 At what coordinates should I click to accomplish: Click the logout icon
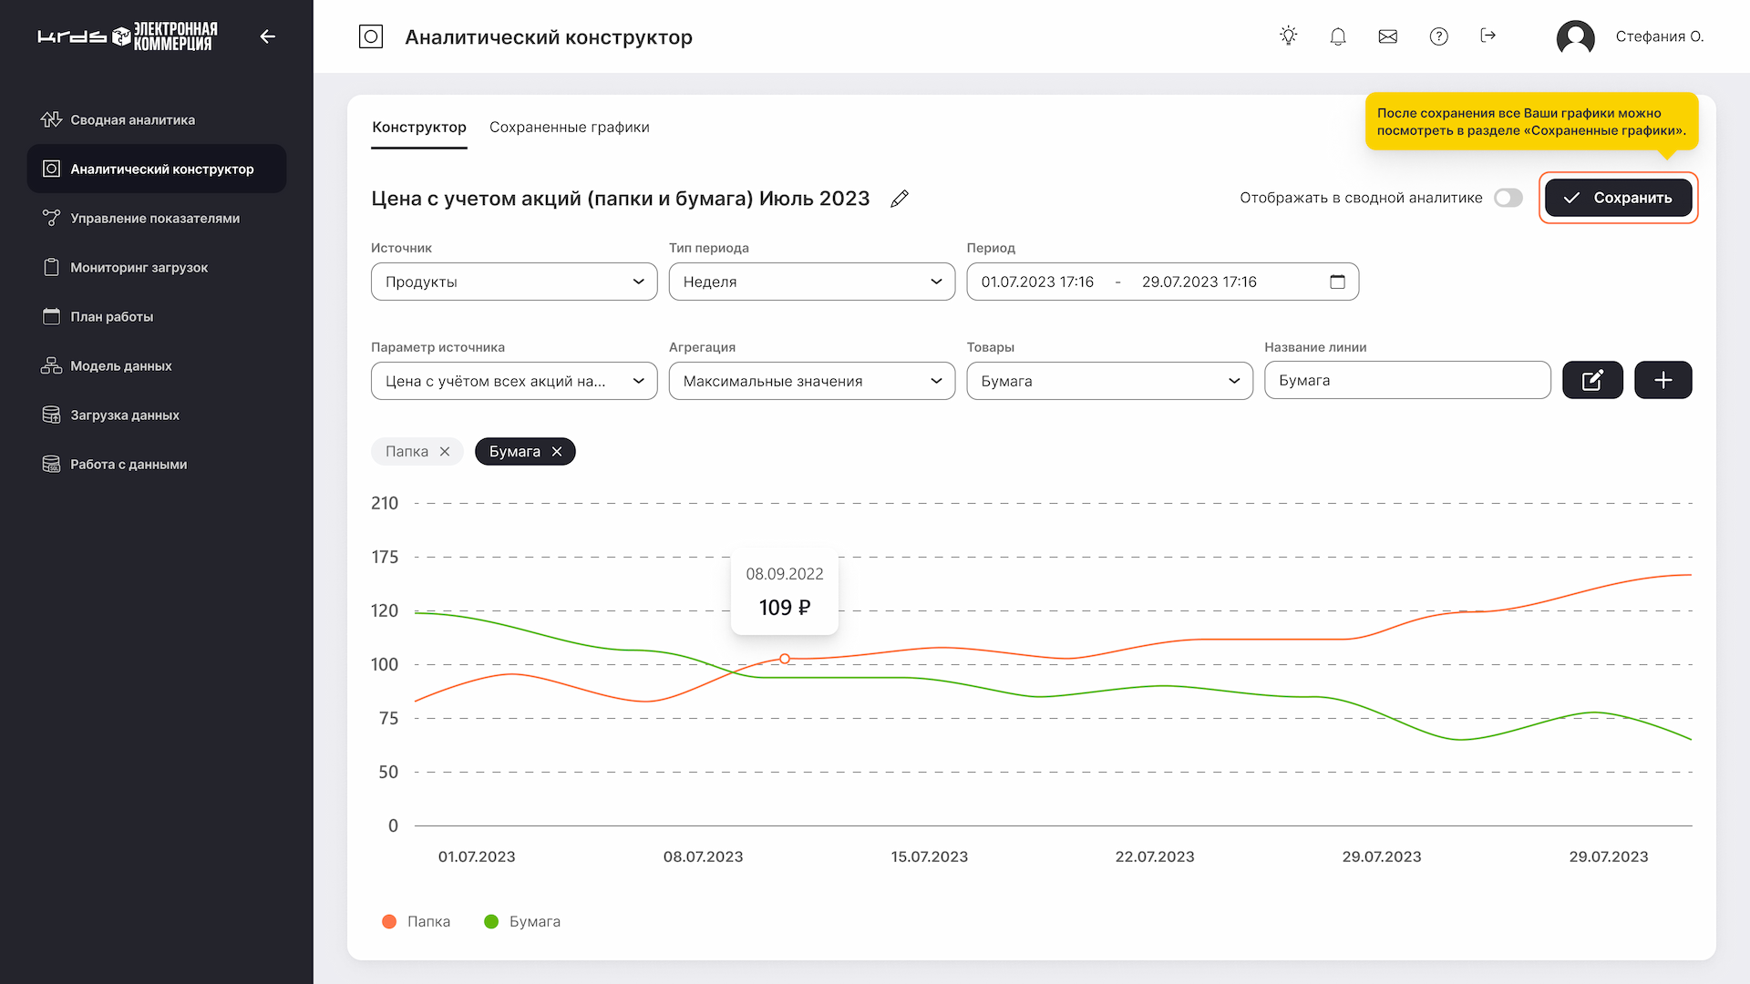pyautogui.click(x=1487, y=36)
